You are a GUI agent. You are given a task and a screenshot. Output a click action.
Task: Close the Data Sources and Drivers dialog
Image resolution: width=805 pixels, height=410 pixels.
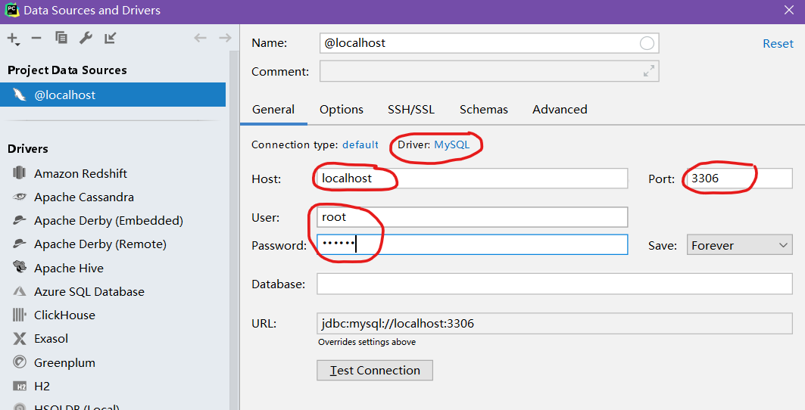tap(789, 11)
